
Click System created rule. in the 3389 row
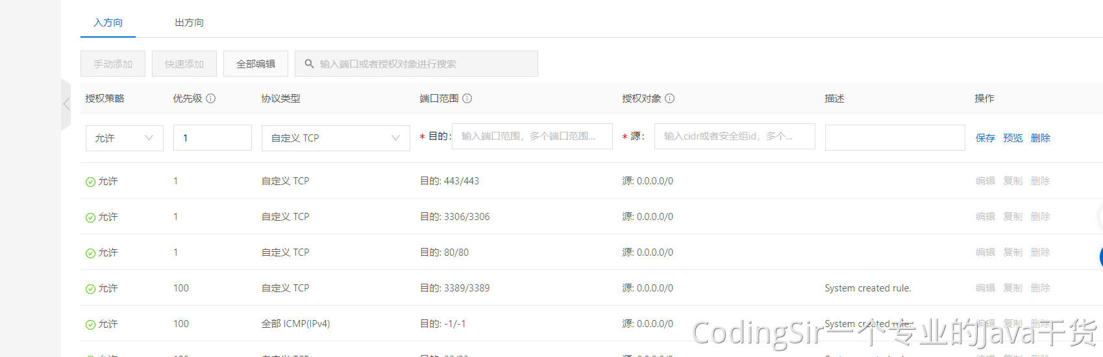pos(868,288)
